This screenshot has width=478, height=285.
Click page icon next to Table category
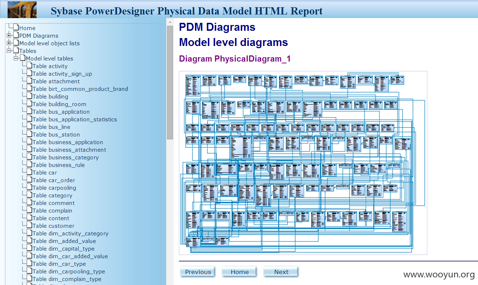pos(29,195)
